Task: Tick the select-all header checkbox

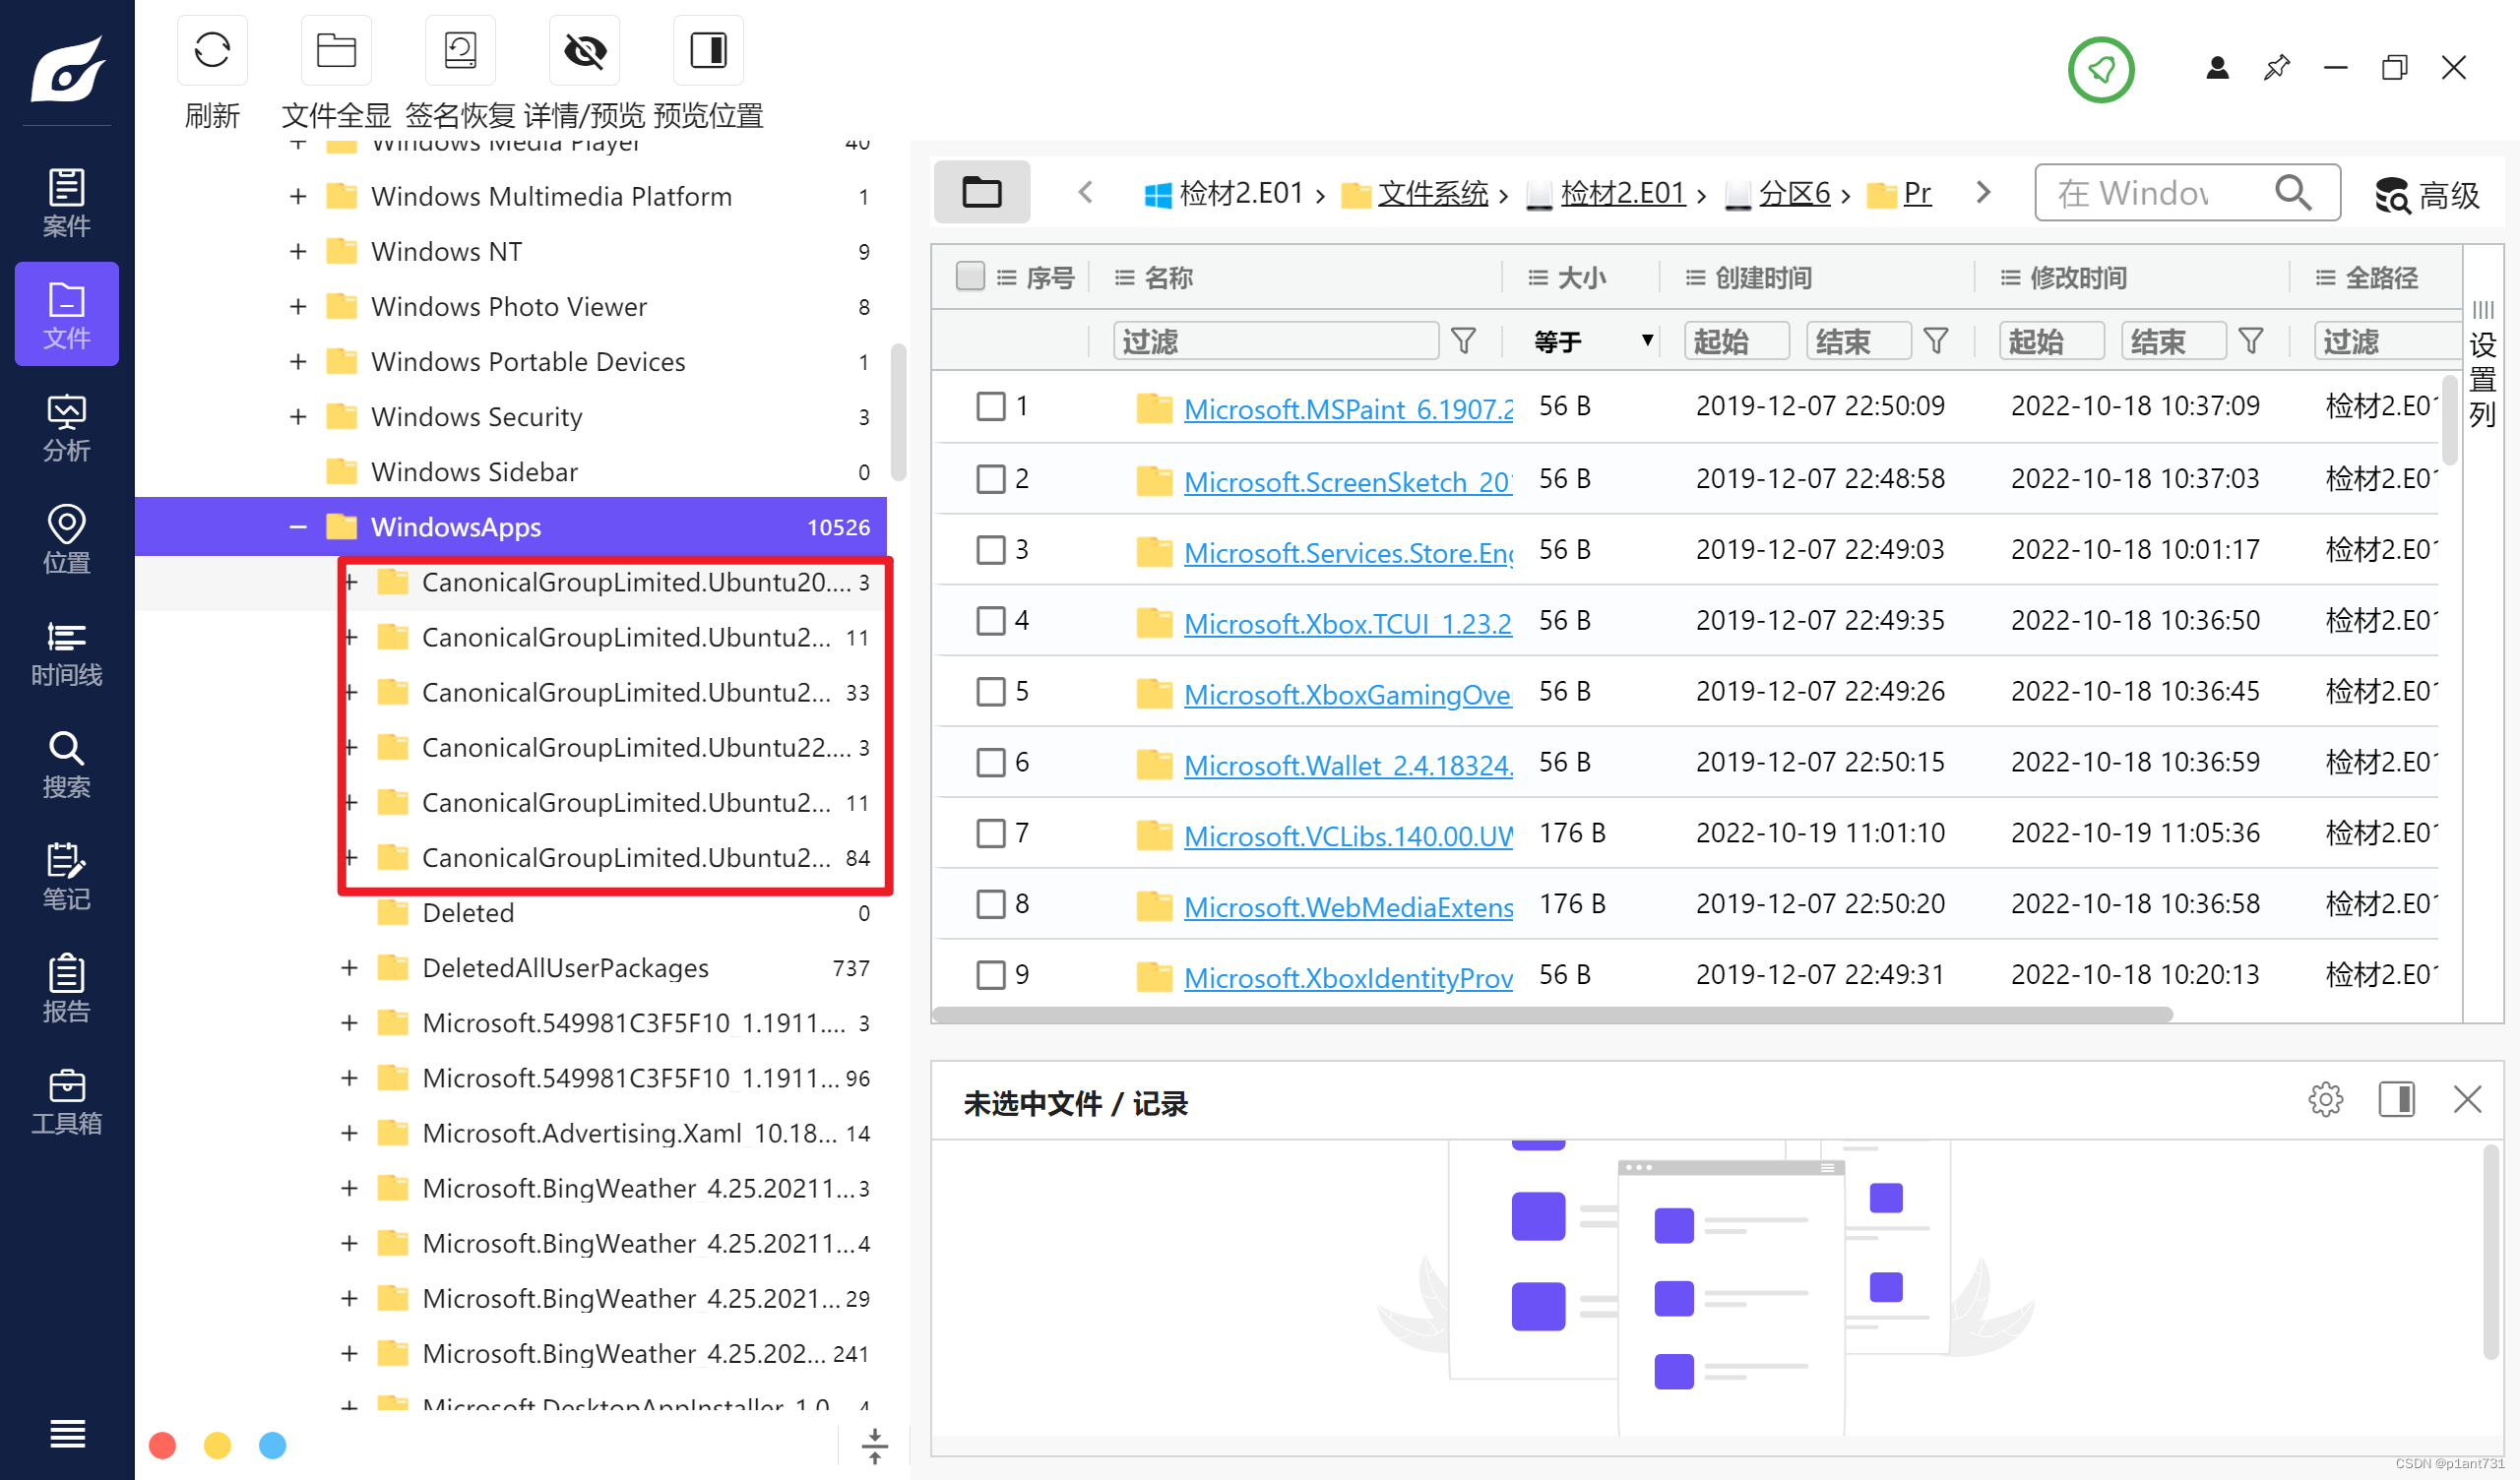Action: click(969, 276)
